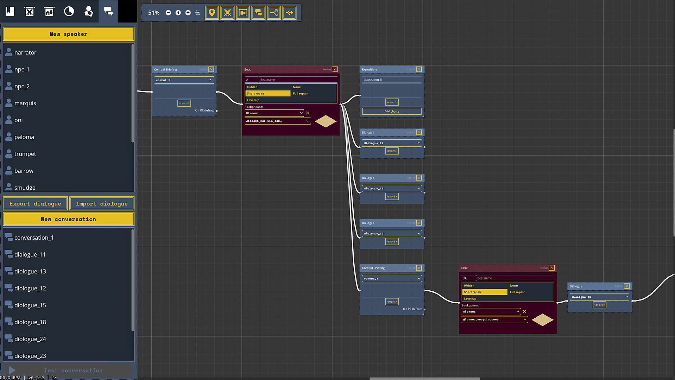The width and height of the screenshot is (675, 380).
Task: Add the arrow-through-circle jump node
Action: point(289,13)
